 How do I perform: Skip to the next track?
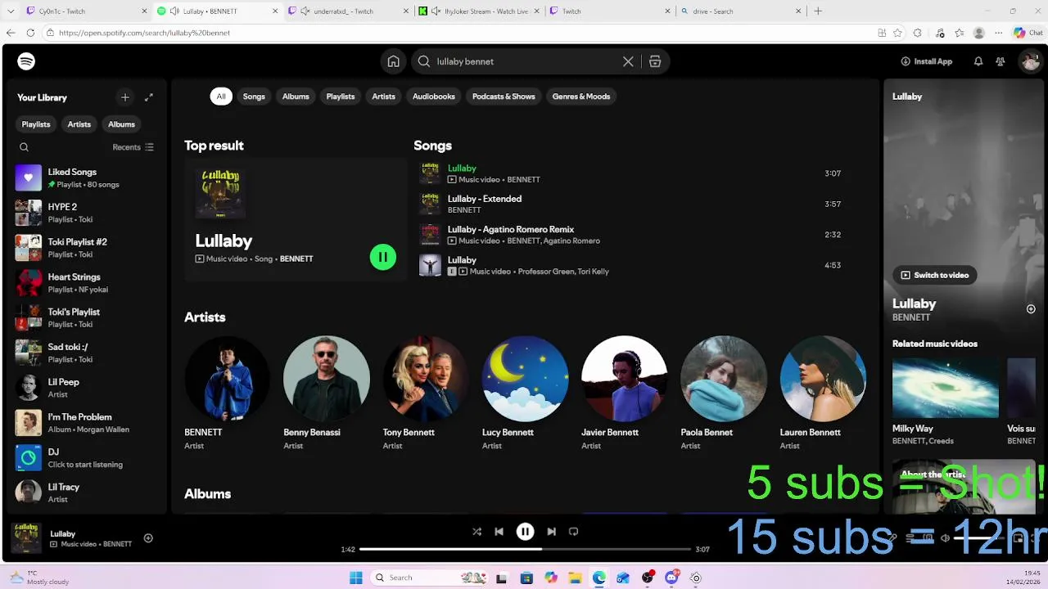tap(551, 532)
